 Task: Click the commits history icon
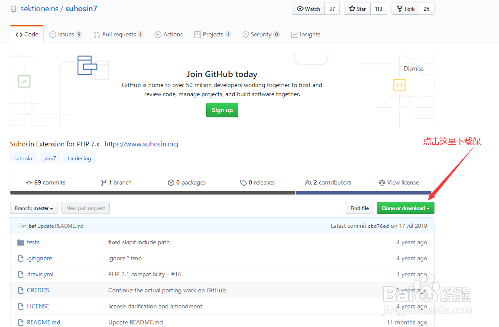[29, 183]
